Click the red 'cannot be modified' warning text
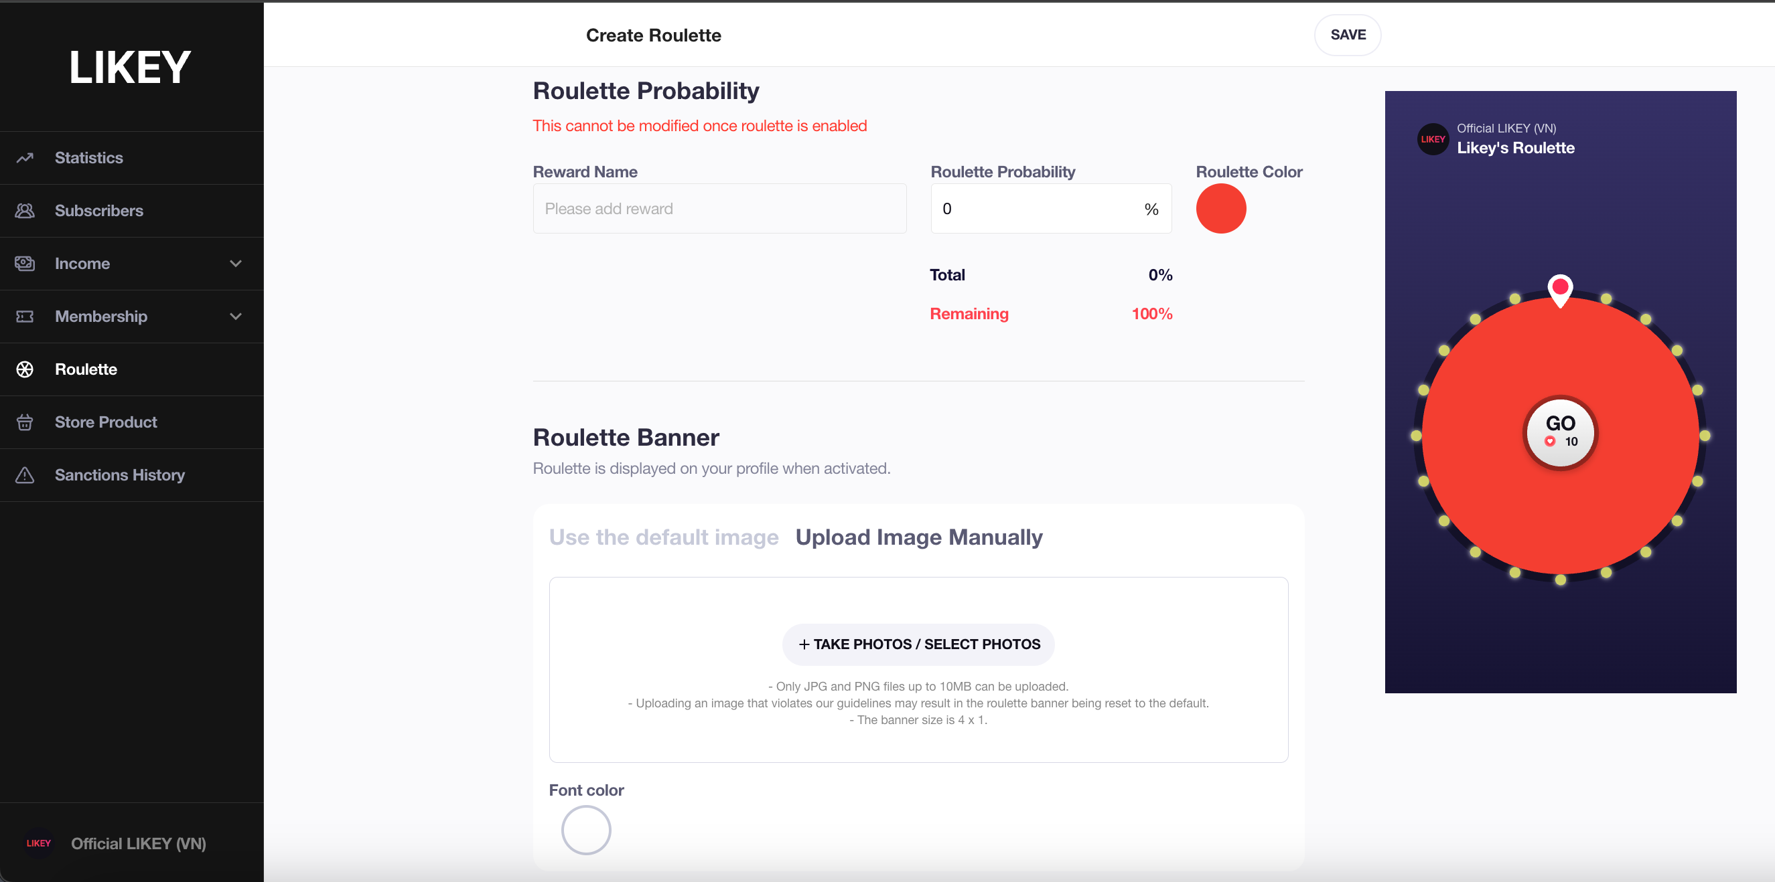 700,126
